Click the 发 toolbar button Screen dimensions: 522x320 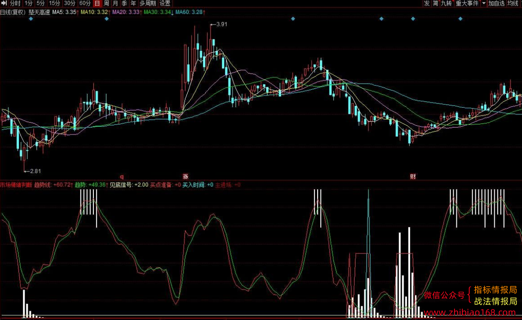[427, 3]
